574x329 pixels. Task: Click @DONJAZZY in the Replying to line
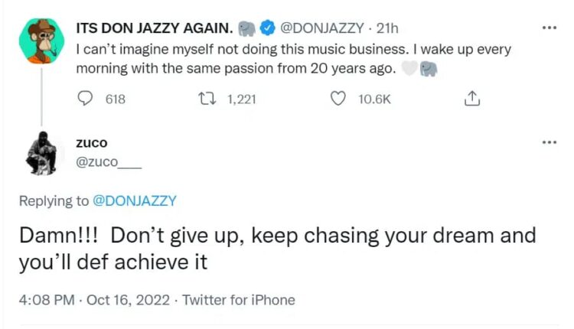(x=134, y=201)
